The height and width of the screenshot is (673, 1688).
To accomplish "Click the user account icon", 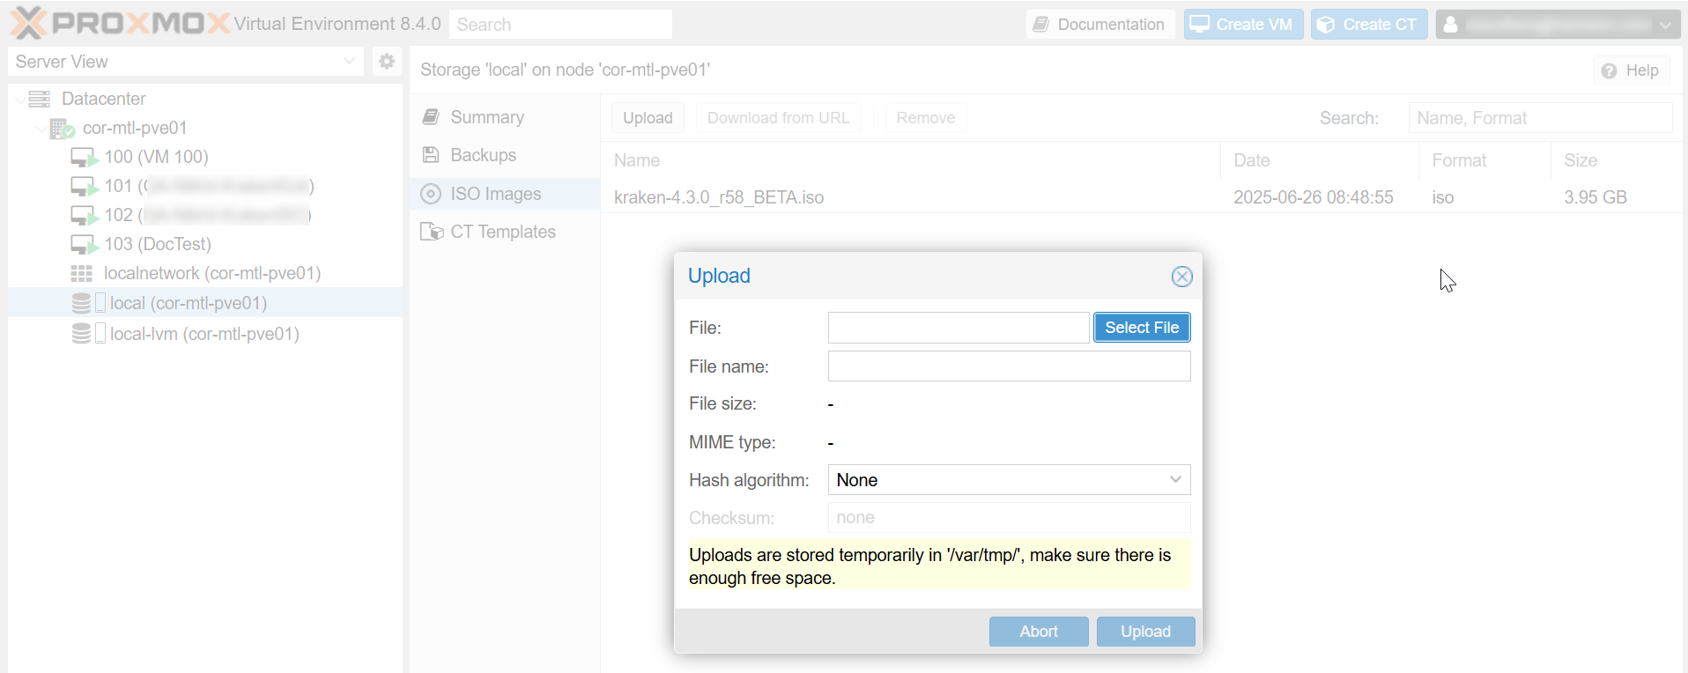I will click(x=1450, y=25).
